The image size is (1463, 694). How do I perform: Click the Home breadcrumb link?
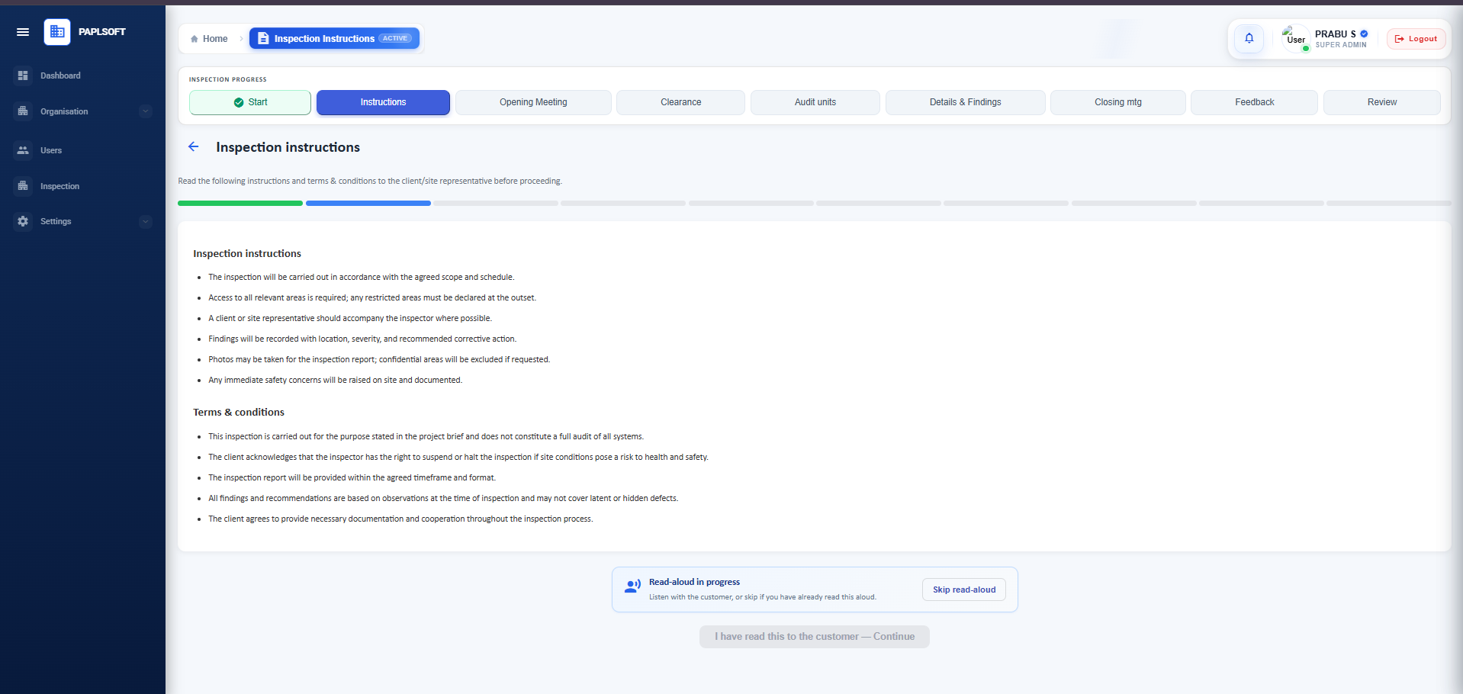(x=209, y=39)
